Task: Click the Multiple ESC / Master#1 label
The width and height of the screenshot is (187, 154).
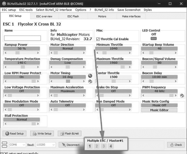Action: (105, 141)
